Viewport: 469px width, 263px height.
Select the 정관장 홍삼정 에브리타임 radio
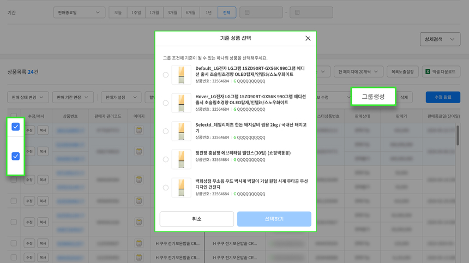(x=166, y=159)
